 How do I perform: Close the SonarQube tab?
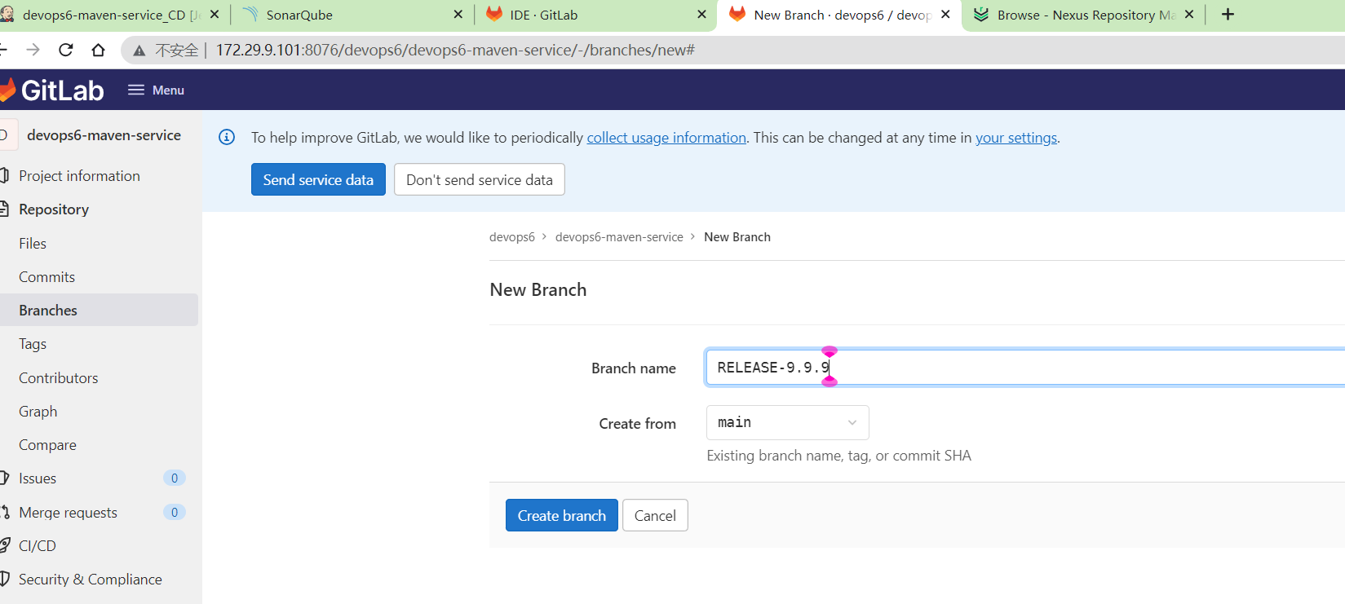458,15
